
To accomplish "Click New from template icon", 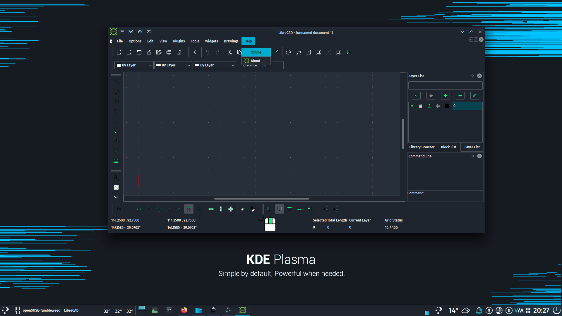I will 129,52.
